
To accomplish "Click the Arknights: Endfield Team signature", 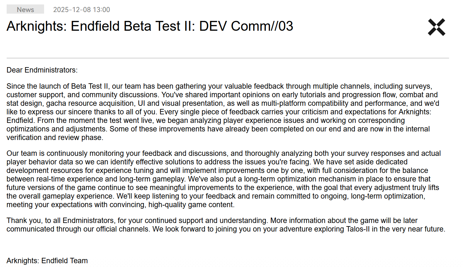I will [47, 261].
